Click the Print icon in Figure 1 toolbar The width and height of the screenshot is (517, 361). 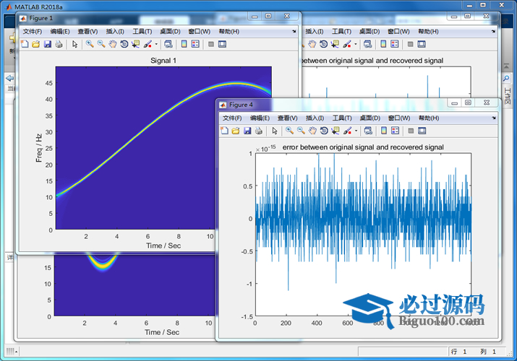point(59,44)
